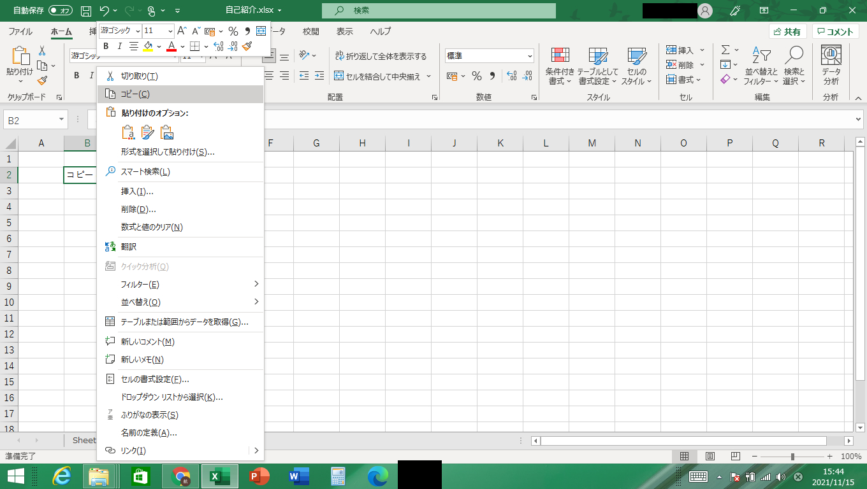The height and width of the screenshot is (489, 867).
Task: Open the Data Analysis tool in the ribbon
Action: click(831, 66)
